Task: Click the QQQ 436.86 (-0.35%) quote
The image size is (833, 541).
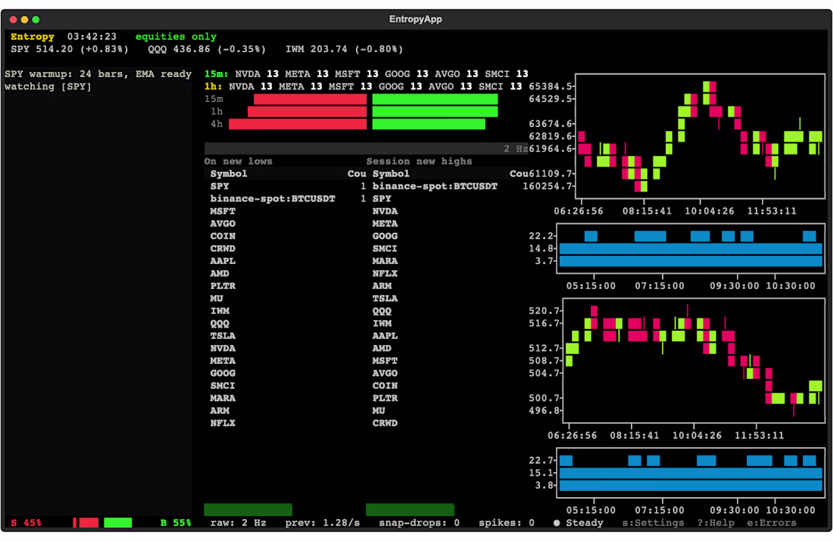Action: [x=207, y=49]
